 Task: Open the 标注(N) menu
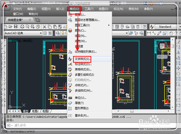tap(118, 9)
